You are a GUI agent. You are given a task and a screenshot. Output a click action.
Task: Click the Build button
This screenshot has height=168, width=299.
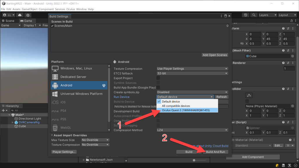(189, 152)
